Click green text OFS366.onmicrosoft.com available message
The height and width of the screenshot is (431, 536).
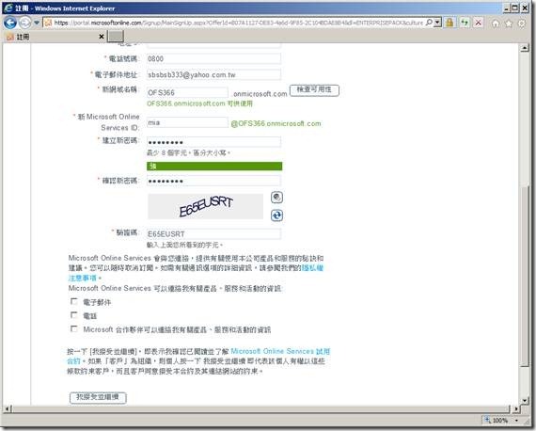click(x=199, y=104)
